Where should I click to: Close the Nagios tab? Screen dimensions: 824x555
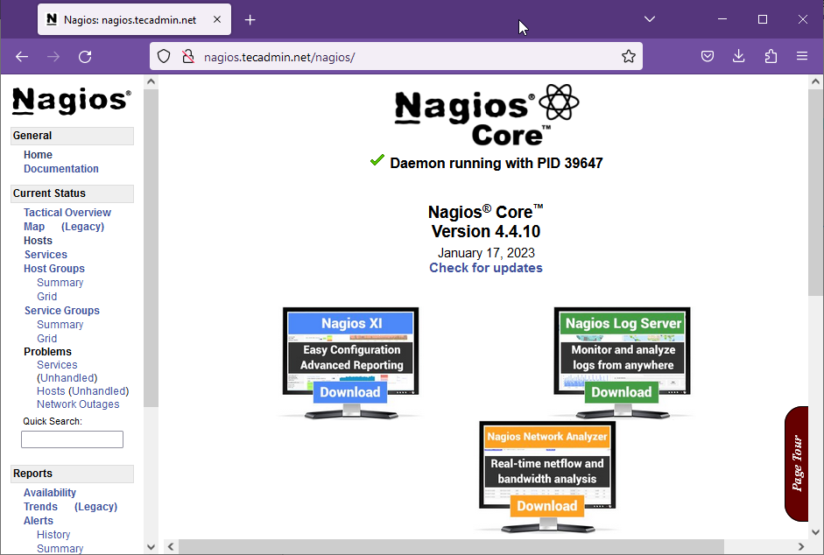coord(217,19)
